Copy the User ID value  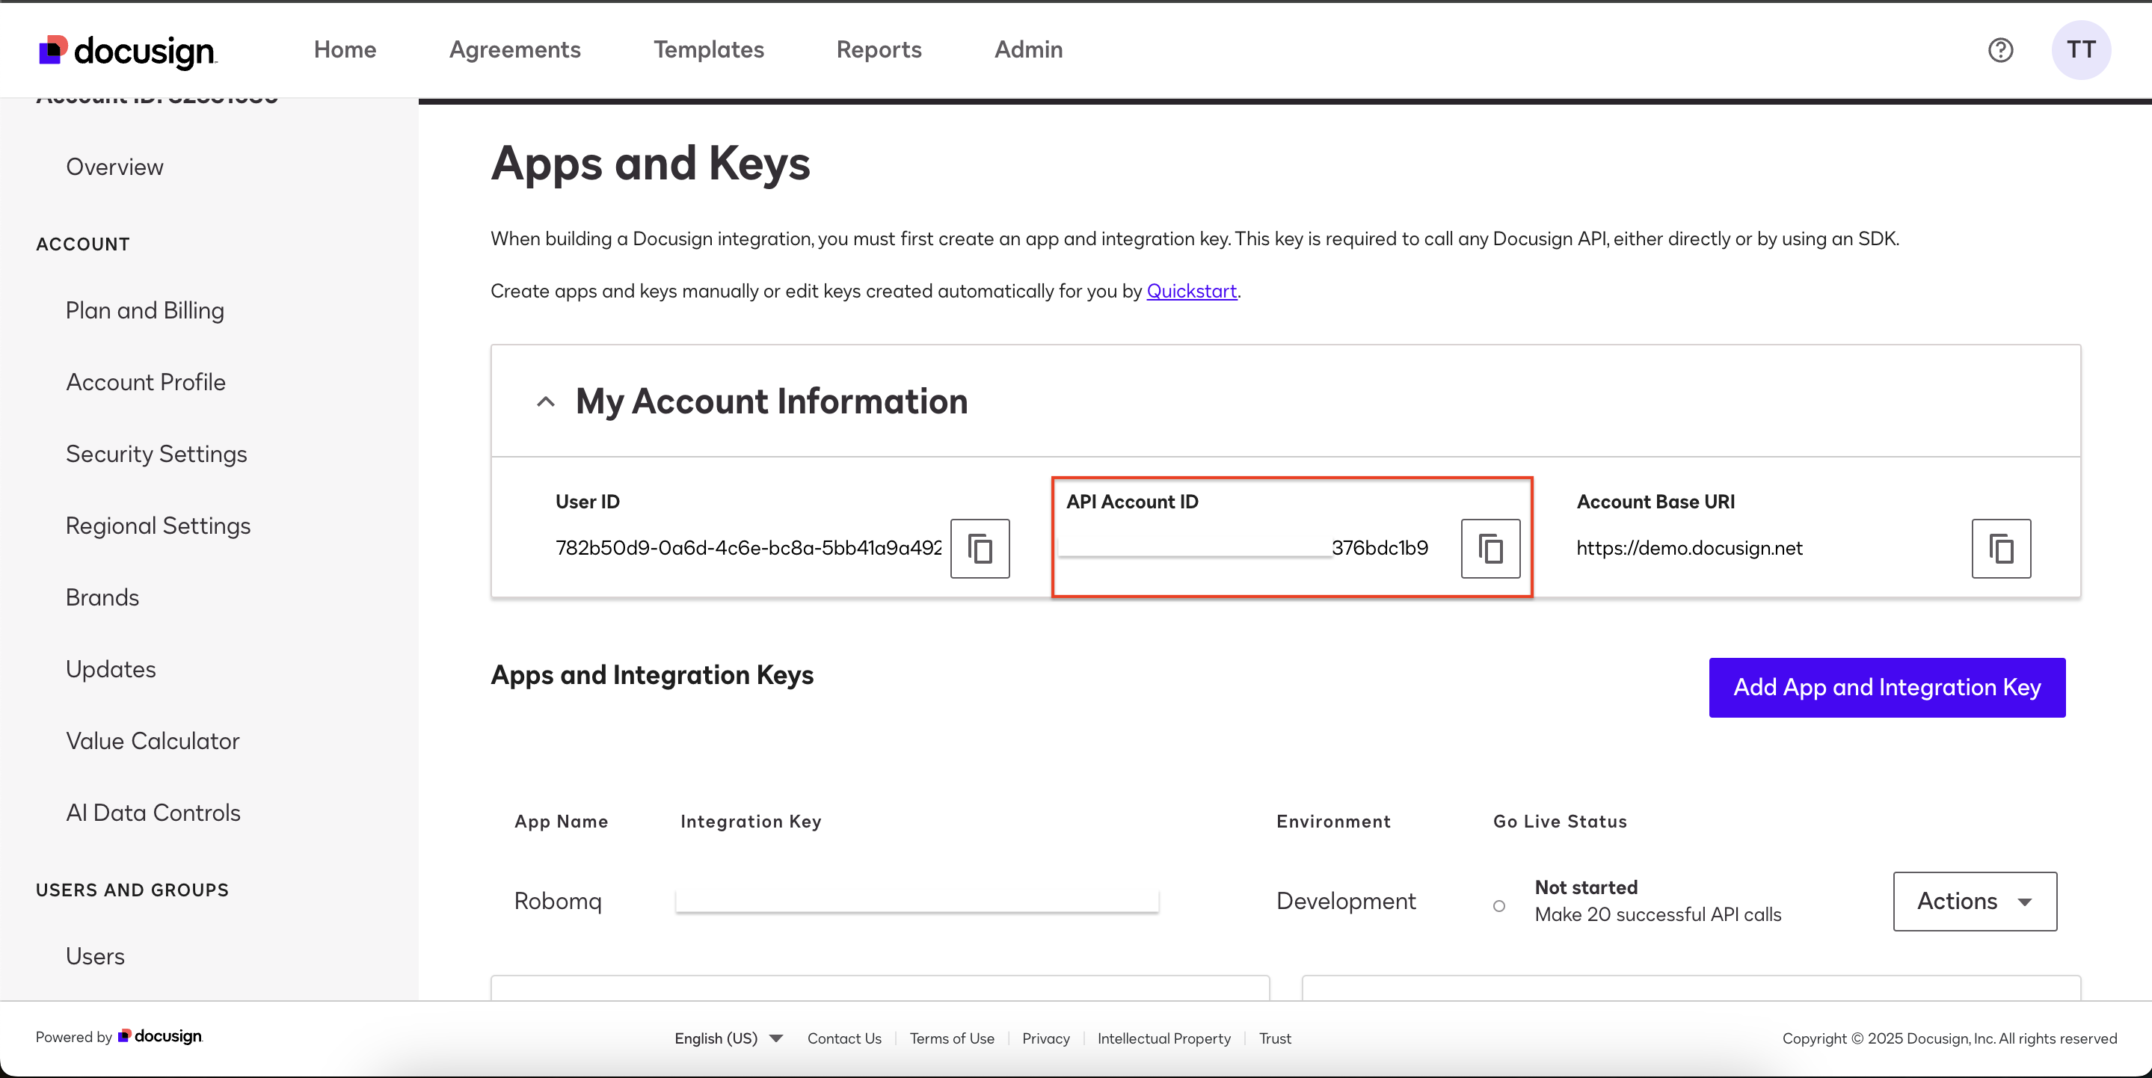(x=980, y=549)
